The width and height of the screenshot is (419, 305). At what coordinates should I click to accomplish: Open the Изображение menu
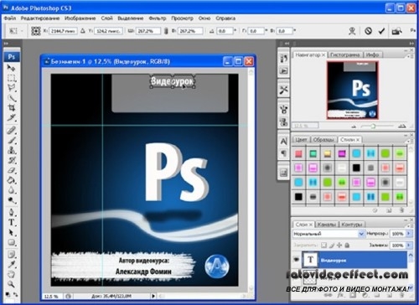80,18
